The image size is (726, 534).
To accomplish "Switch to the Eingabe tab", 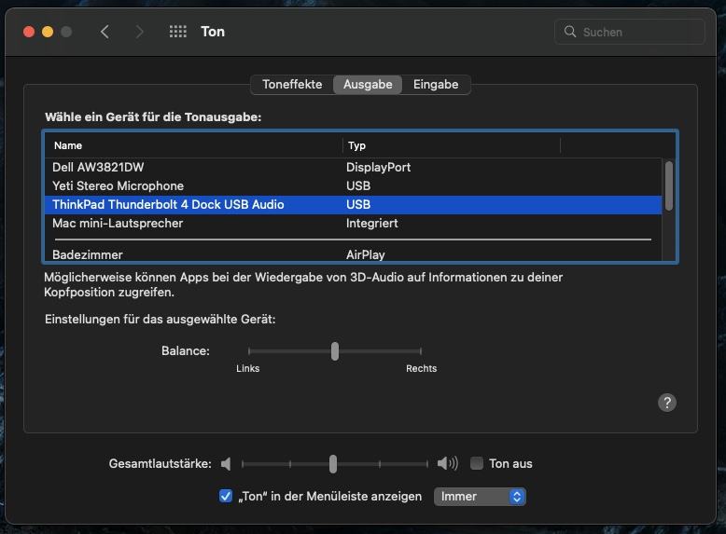I will click(436, 85).
